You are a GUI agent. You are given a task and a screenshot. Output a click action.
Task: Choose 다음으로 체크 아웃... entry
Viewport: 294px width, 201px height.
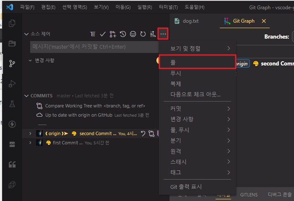tap(198, 94)
